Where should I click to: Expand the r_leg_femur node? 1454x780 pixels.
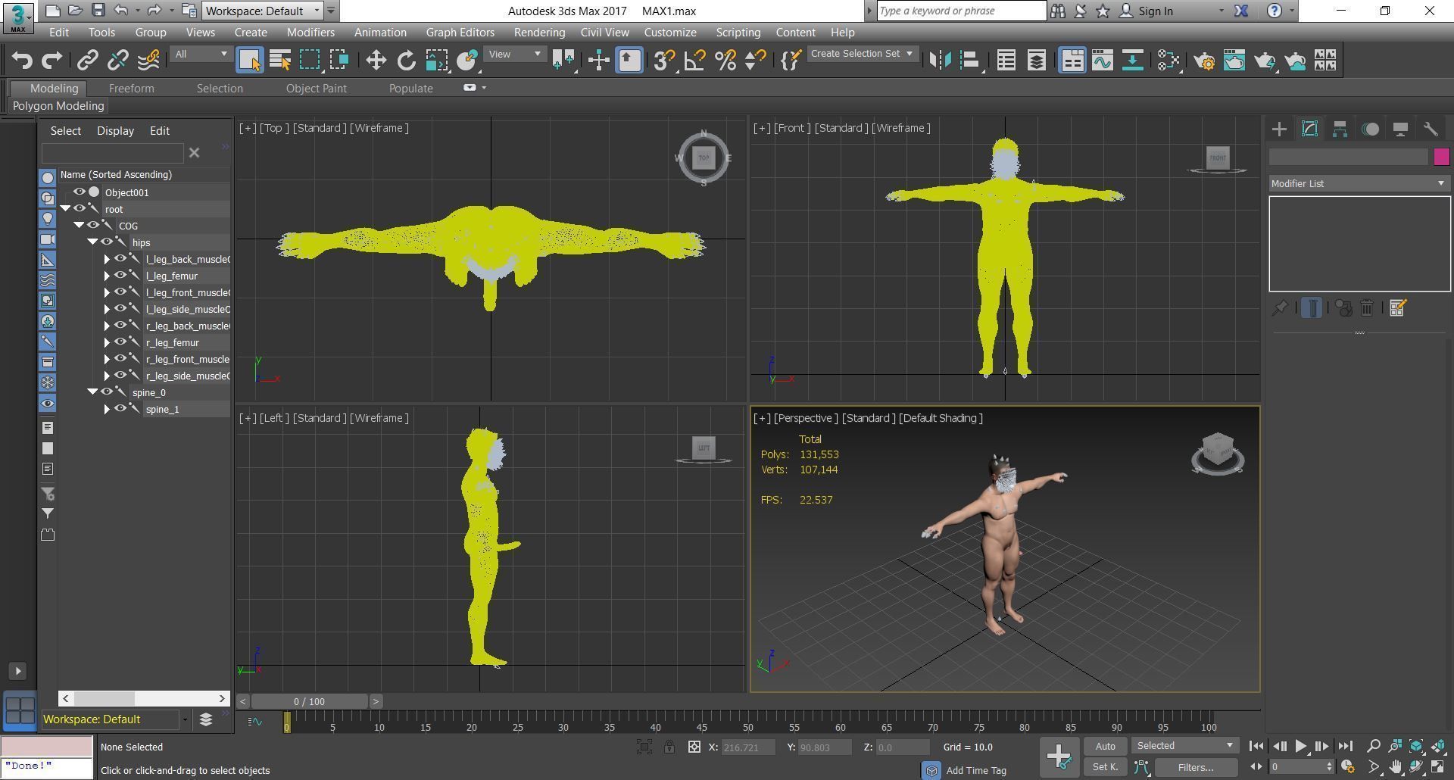(107, 342)
